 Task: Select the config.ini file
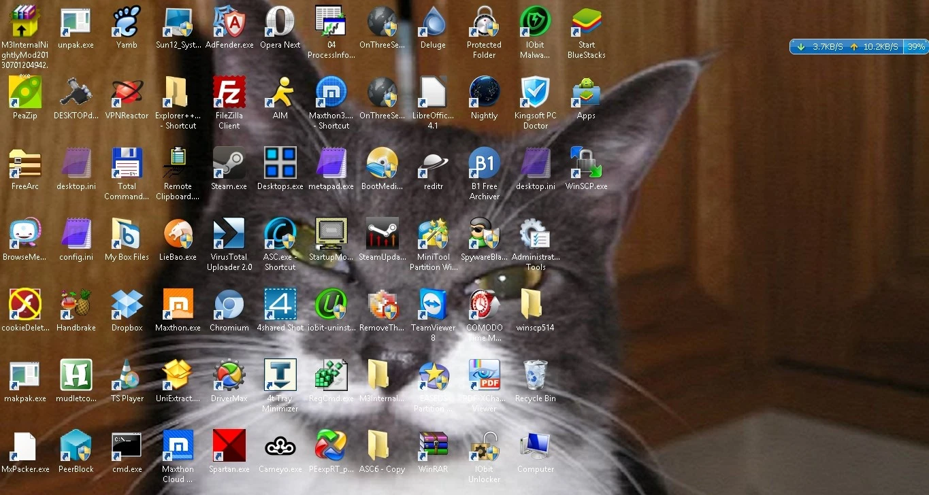point(76,233)
